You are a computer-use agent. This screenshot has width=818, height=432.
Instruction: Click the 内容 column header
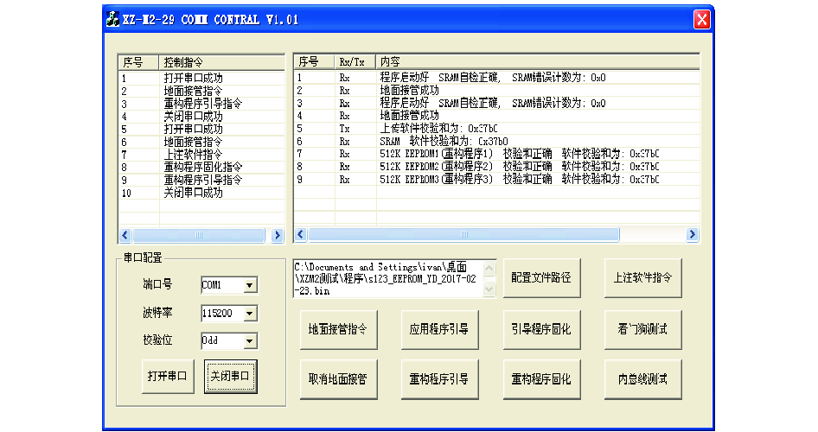pos(537,62)
